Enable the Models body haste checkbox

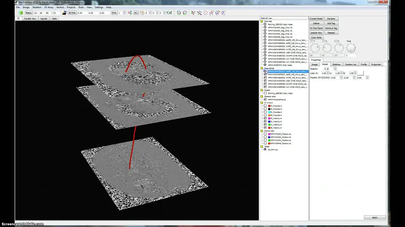[x=265, y=93]
